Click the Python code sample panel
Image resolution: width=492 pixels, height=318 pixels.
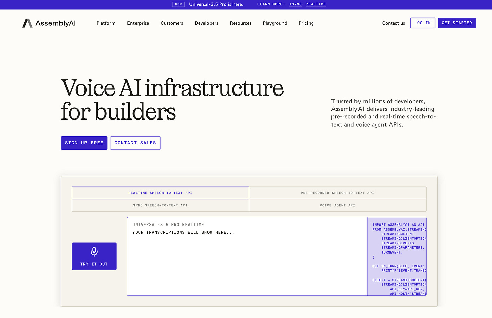click(397, 256)
